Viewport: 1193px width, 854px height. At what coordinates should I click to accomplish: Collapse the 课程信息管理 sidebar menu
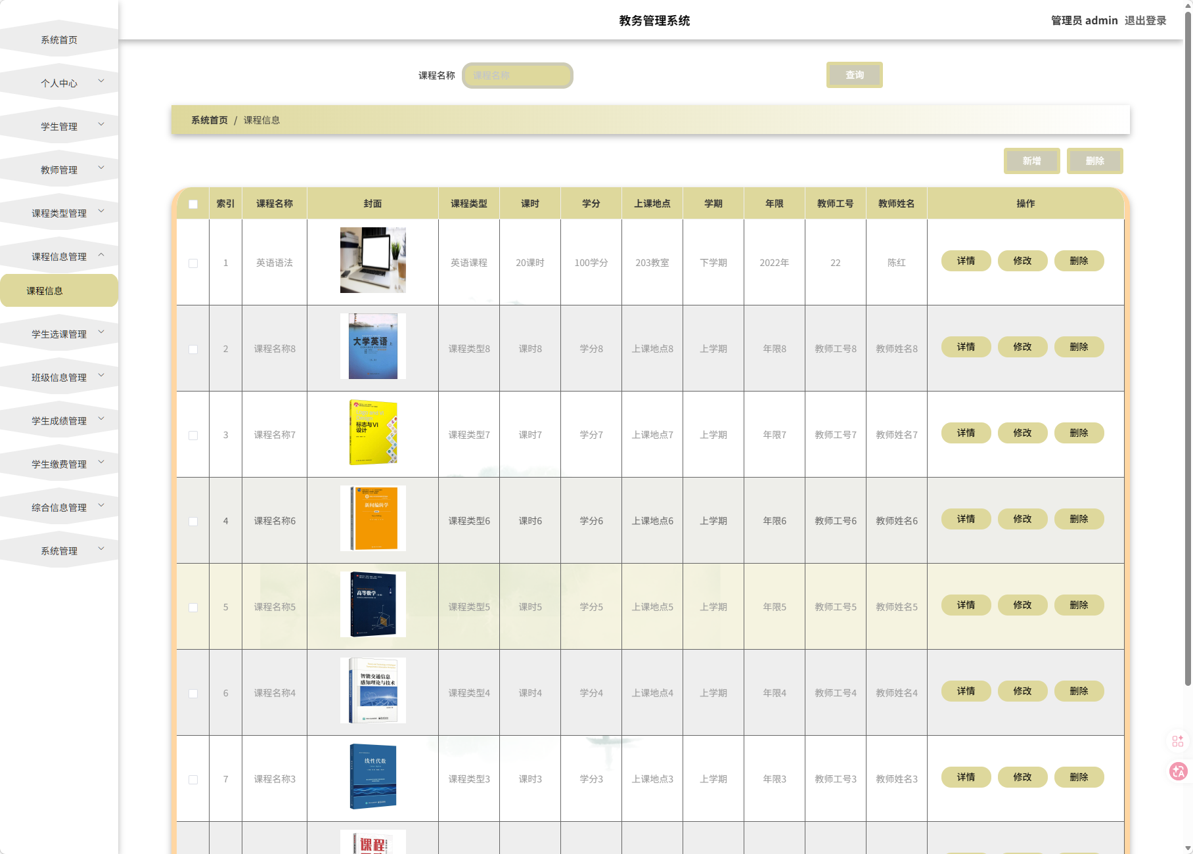(x=59, y=256)
